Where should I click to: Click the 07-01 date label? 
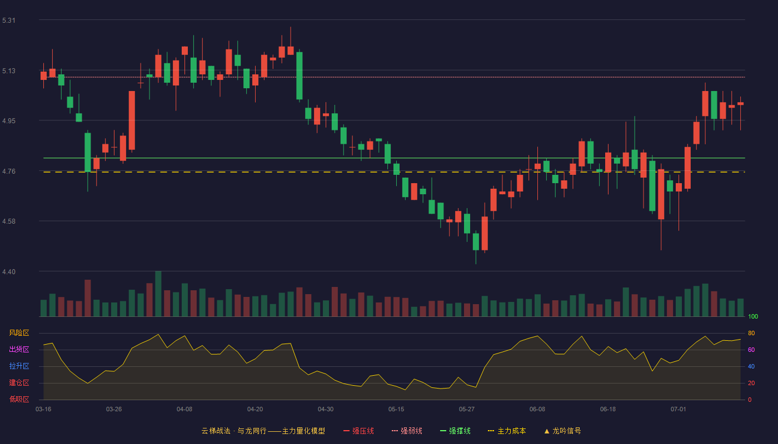coord(679,409)
